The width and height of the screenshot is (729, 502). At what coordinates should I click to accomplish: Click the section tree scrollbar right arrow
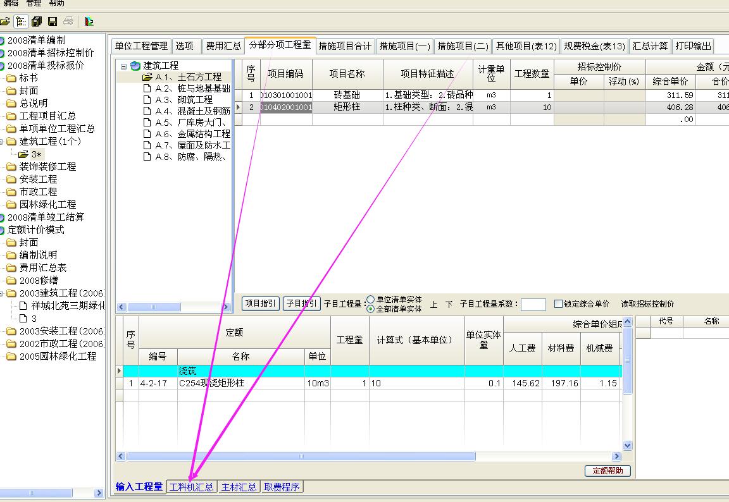[x=226, y=307]
